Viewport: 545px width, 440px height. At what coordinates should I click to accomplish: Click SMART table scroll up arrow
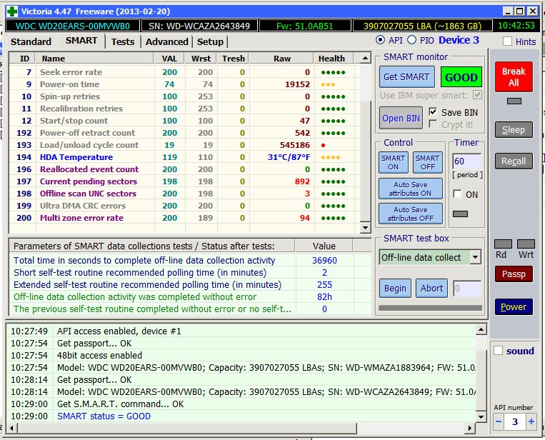tap(365, 58)
